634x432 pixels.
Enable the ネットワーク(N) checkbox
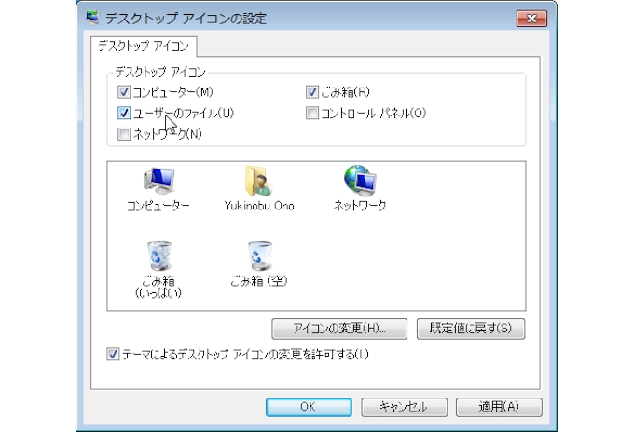125,135
